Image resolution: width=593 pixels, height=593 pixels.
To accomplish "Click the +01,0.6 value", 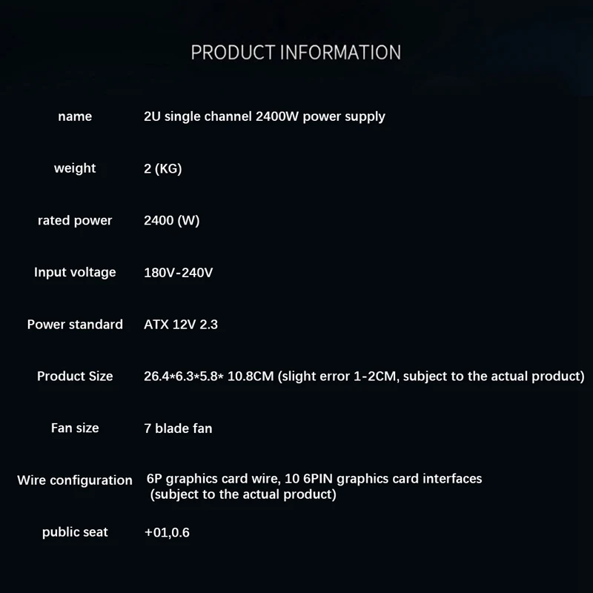I will click(167, 531).
